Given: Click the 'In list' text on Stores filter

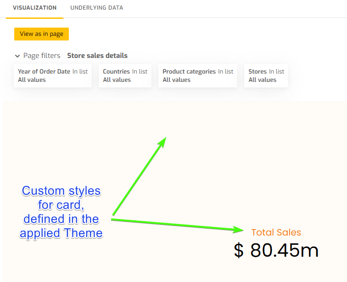Looking at the screenshot, I should (x=276, y=72).
